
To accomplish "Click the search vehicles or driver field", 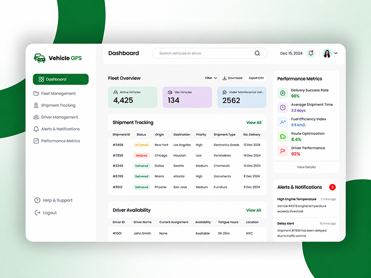I will tap(210, 53).
